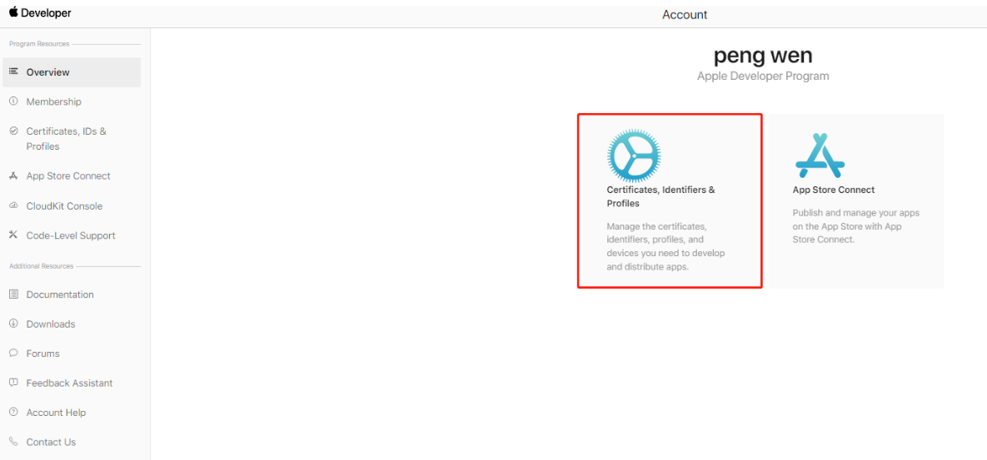Open the Account Help link

[x=56, y=413]
